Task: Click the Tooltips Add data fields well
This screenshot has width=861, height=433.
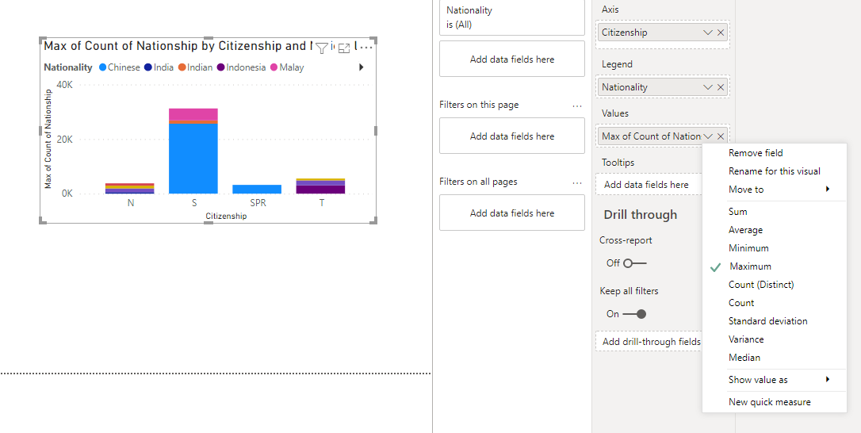Action: point(649,185)
